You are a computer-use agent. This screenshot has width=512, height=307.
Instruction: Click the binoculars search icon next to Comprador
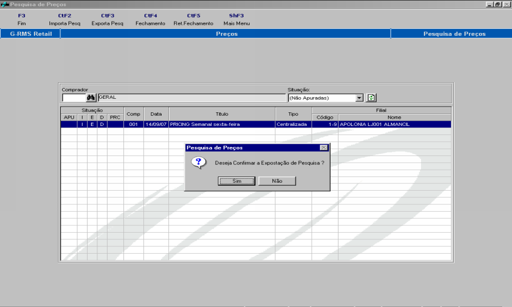91,98
